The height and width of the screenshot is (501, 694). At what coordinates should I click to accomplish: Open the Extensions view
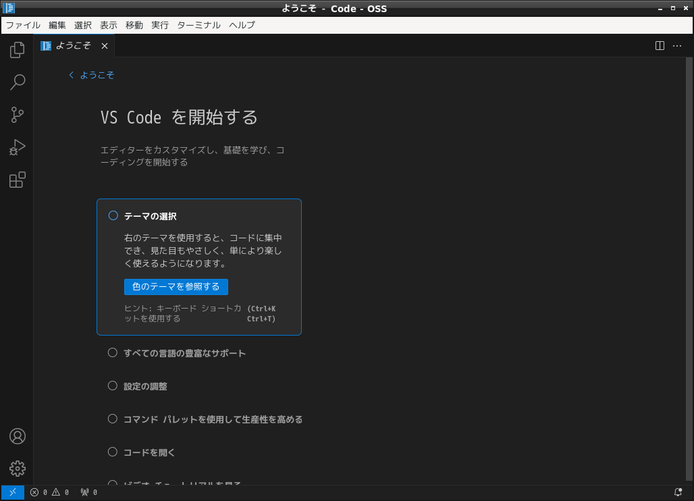point(18,180)
